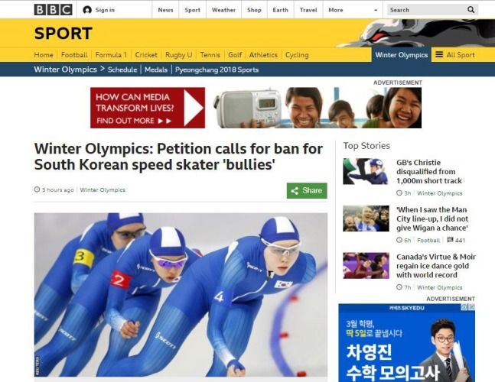Image resolution: width=495 pixels, height=382 pixels.
Task: Open the Football section in the sport menu
Action: click(74, 55)
